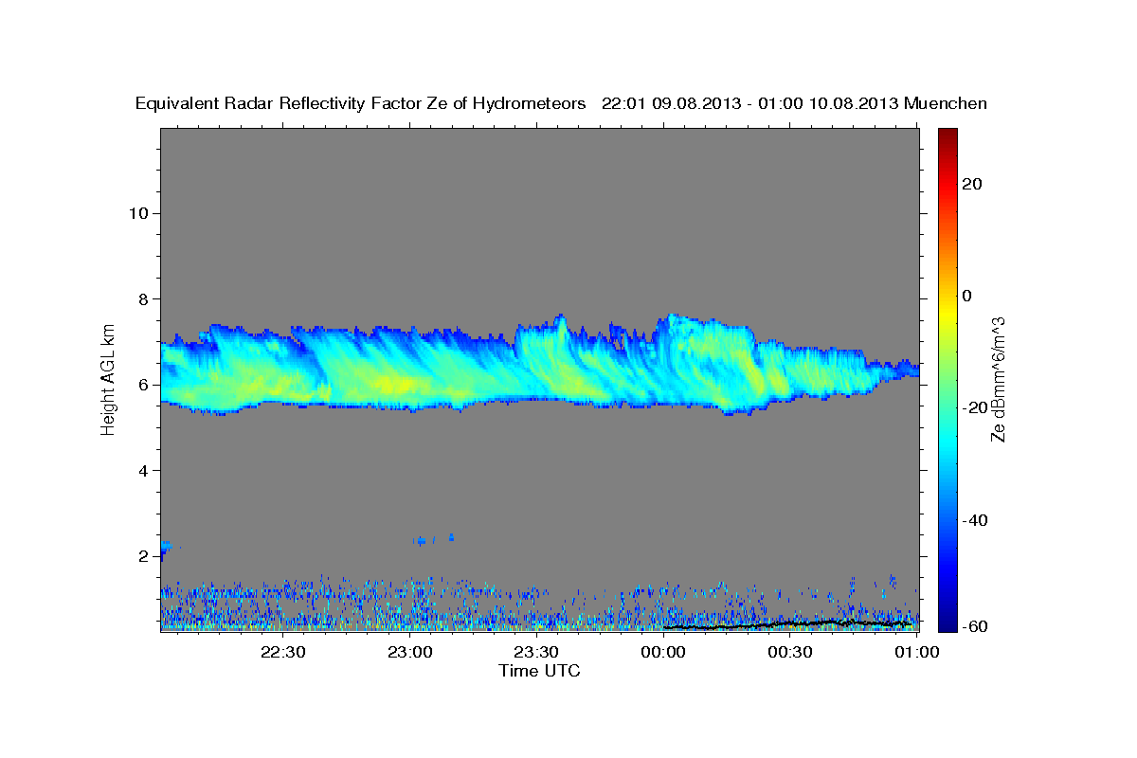Click the plot title text
The height and width of the screenshot is (758, 1137).
point(561,103)
